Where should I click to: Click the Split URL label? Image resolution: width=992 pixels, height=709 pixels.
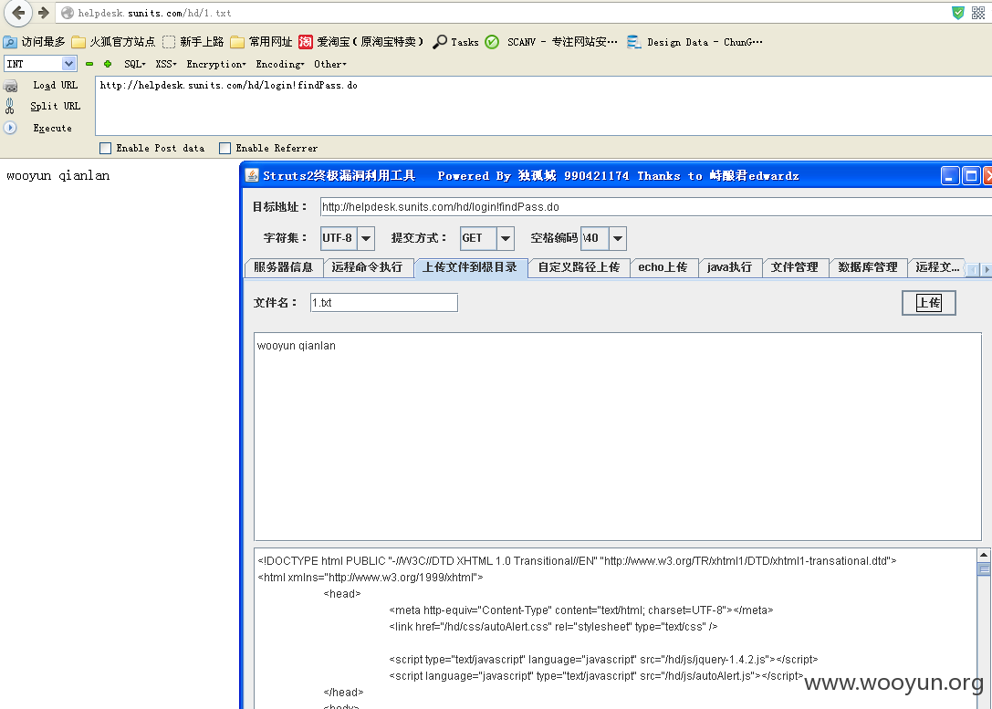coord(56,106)
